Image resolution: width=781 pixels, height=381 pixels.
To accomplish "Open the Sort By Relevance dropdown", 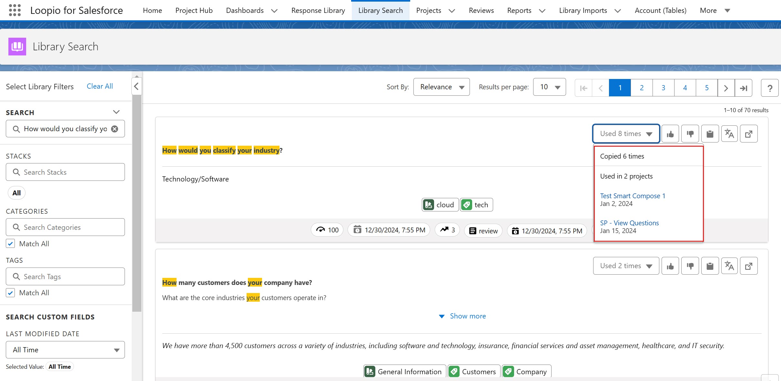I will 441,87.
